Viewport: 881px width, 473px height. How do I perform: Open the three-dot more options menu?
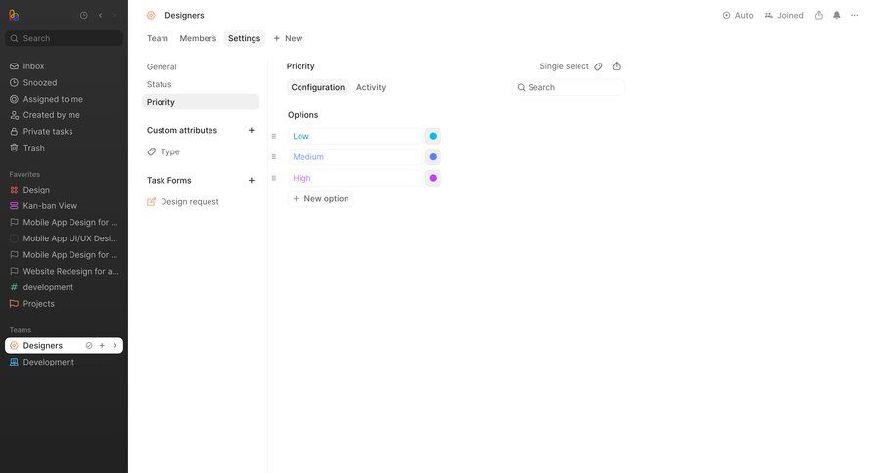click(x=855, y=15)
